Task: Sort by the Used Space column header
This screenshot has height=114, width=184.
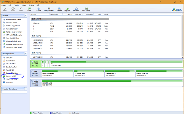Action: (x=78, y=14)
